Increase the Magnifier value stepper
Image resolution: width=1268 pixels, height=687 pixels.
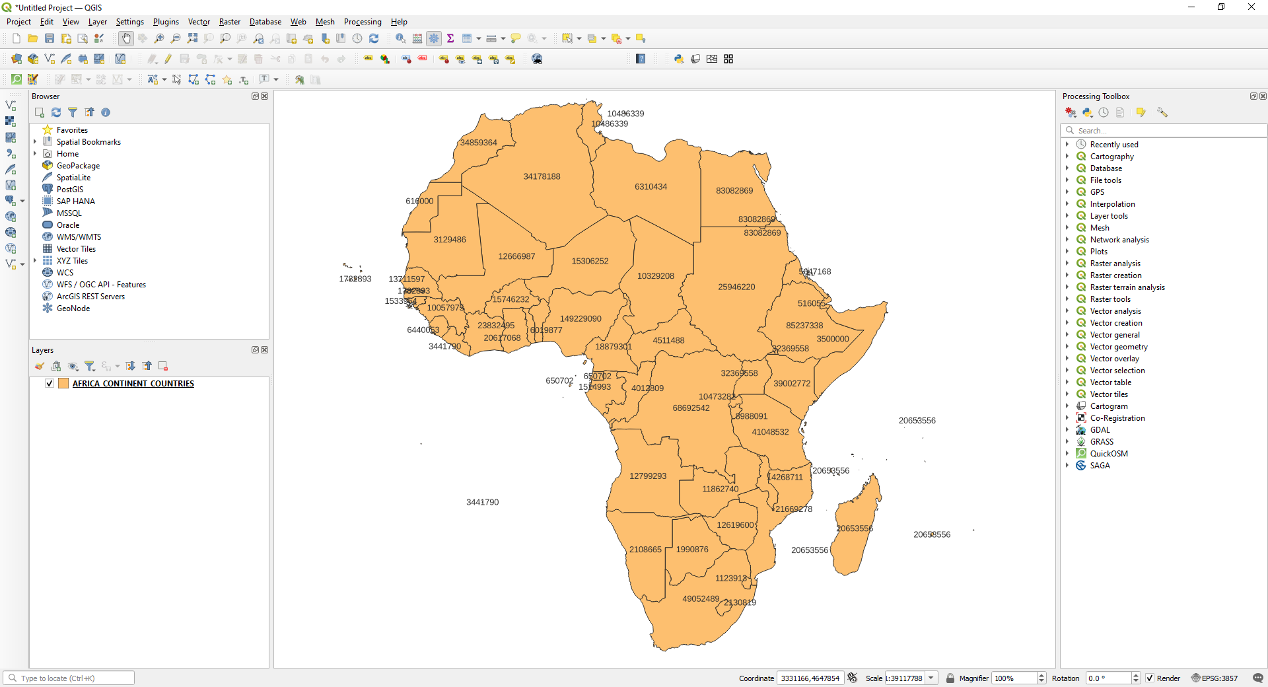pos(1041,675)
